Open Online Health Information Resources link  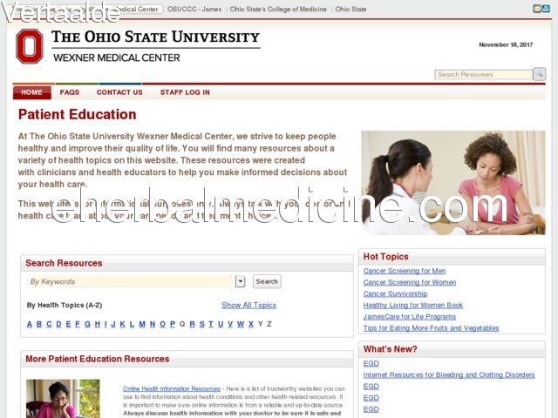click(172, 388)
